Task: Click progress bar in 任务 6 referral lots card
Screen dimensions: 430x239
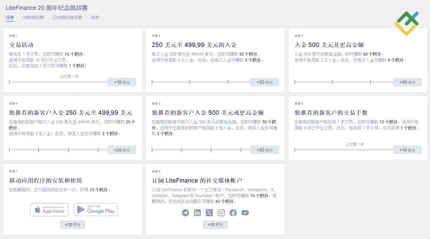Action: 344,150
